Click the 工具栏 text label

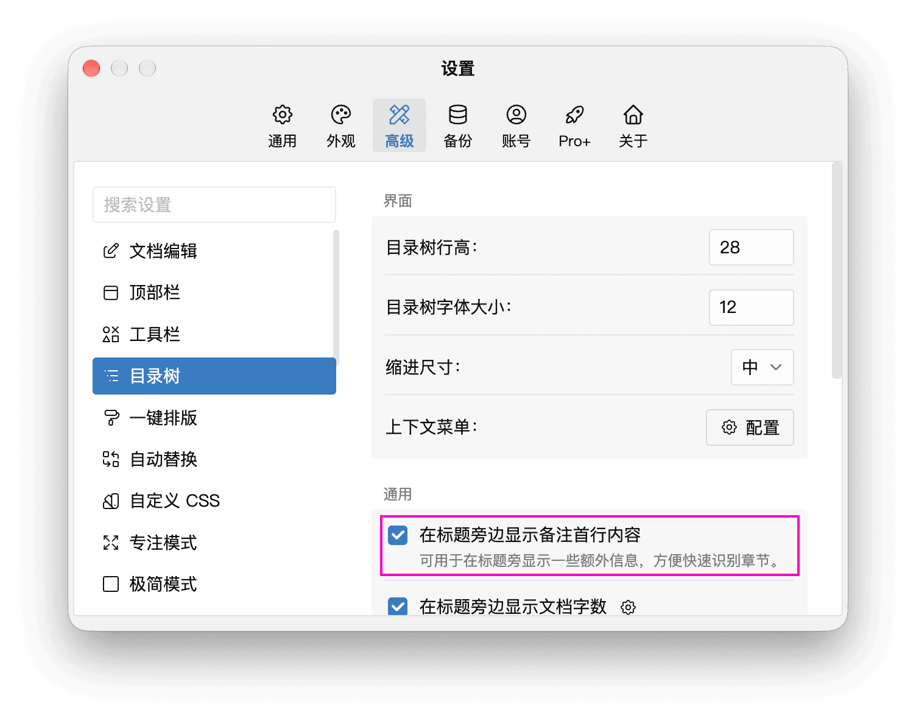point(155,334)
